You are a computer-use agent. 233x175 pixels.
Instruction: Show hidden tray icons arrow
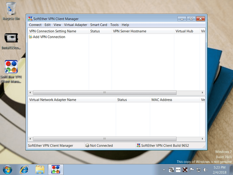click(164, 170)
